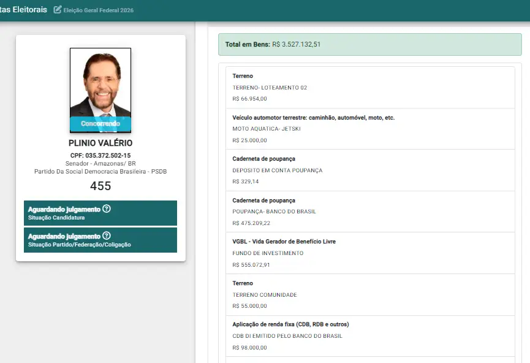Select the MOTO AQUATICA- JETSKI entry
Screen dimensions: 530x363
coord(267,129)
